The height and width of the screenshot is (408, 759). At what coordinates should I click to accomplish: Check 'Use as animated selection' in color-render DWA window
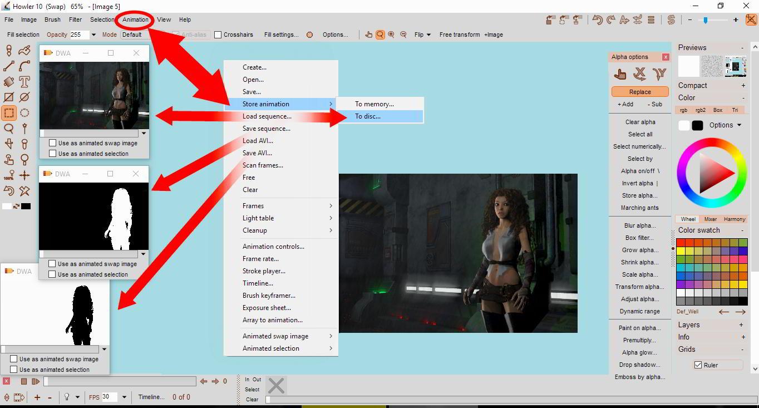(x=53, y=154)
